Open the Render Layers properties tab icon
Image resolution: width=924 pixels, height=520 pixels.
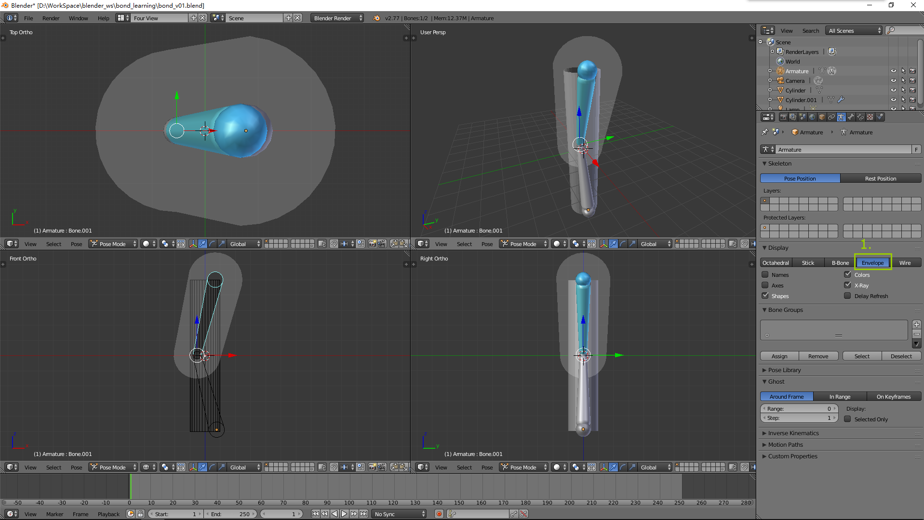click(x=793, y=117)
